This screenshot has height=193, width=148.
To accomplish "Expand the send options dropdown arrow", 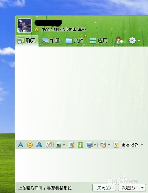I will tap(142, 188).
